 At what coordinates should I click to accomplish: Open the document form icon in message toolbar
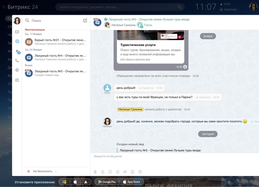[x=133, y=172]
